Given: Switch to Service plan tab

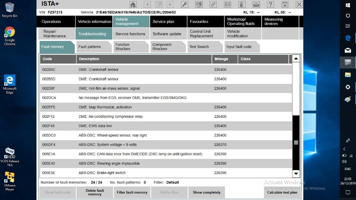Looking at the screenshot, I should click(168, 22).
